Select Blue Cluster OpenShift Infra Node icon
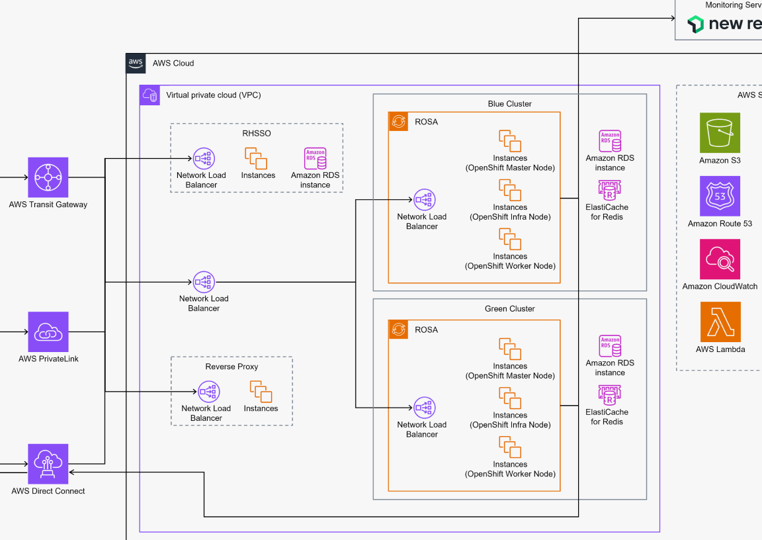This screenshot has height=540, width=762. click(510, 190)
